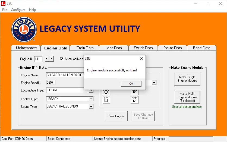This screenshot has width=227, height=142.
Task: Open the Locomotive Type dropdown
Action: point(91,91)
